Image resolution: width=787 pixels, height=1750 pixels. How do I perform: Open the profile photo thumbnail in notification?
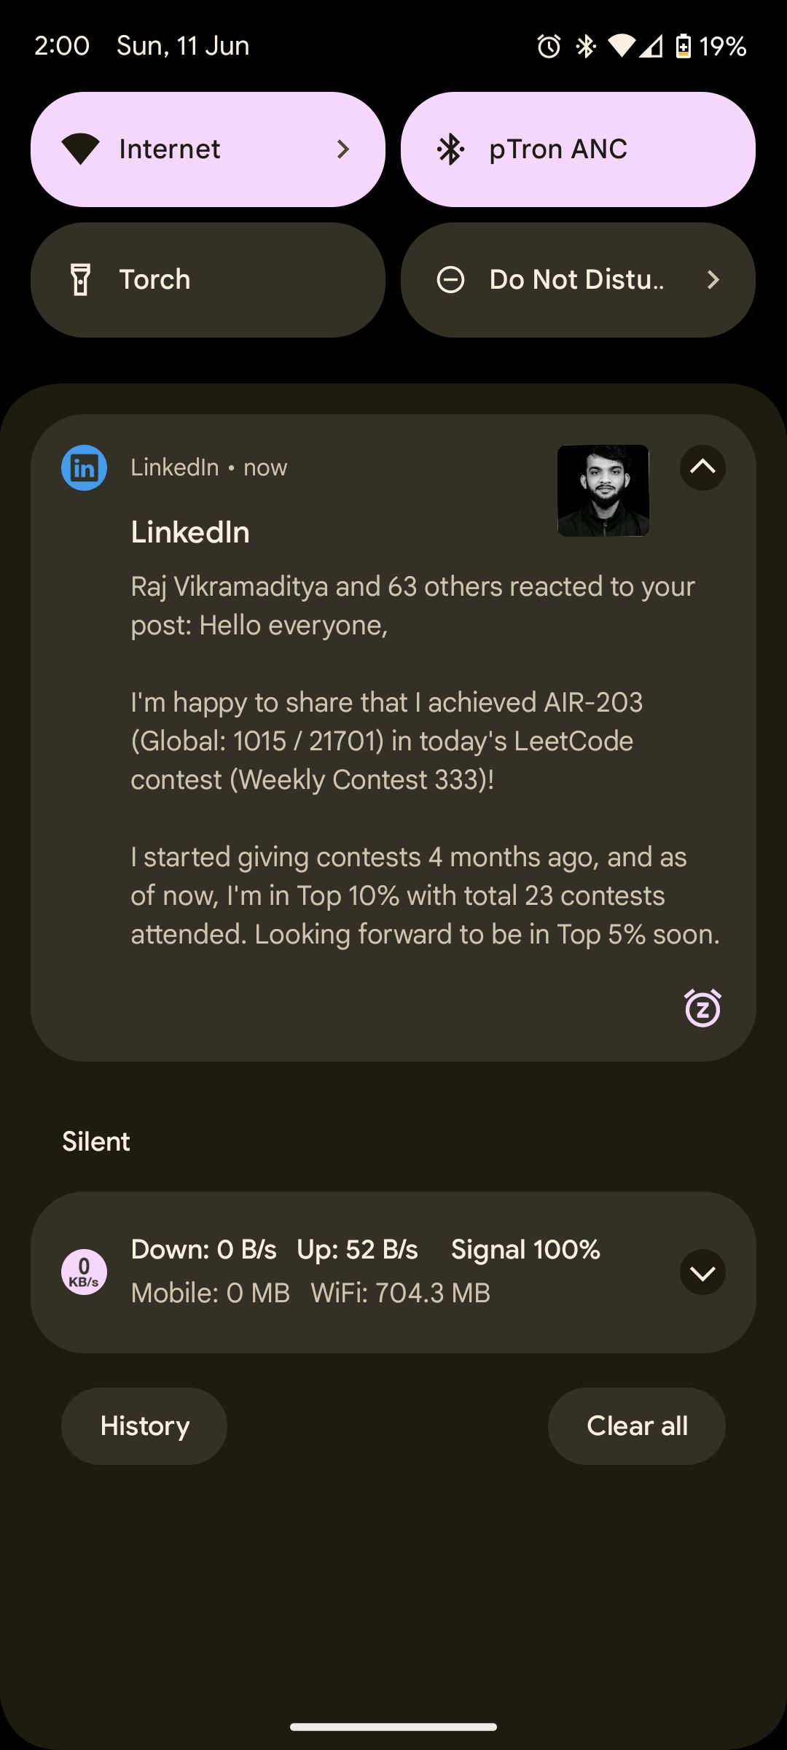(x=603, y=491)
